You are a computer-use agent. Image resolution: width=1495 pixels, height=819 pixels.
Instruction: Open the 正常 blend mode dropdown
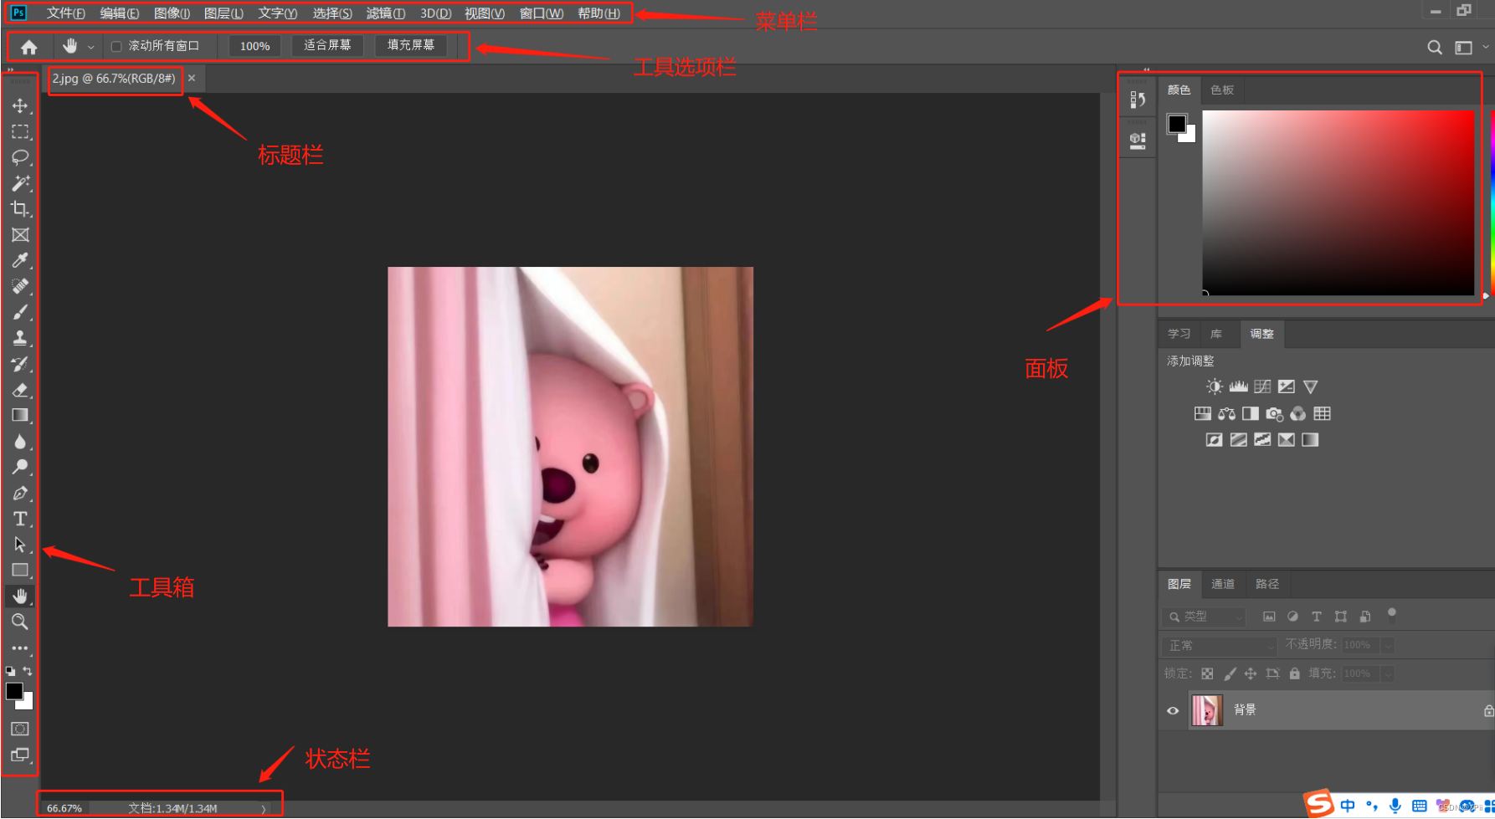pyautogui.click(x=1220, y=645)
